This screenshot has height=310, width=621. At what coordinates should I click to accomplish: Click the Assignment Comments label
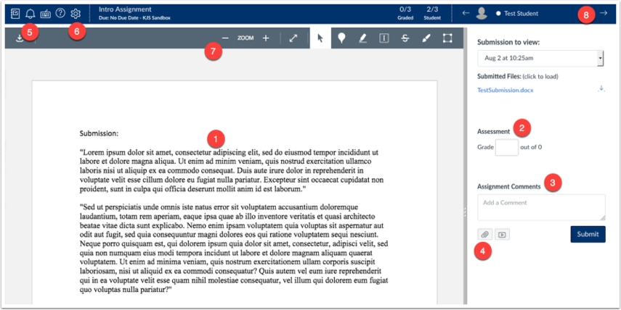pyautogui.click(x=509, y=186)
